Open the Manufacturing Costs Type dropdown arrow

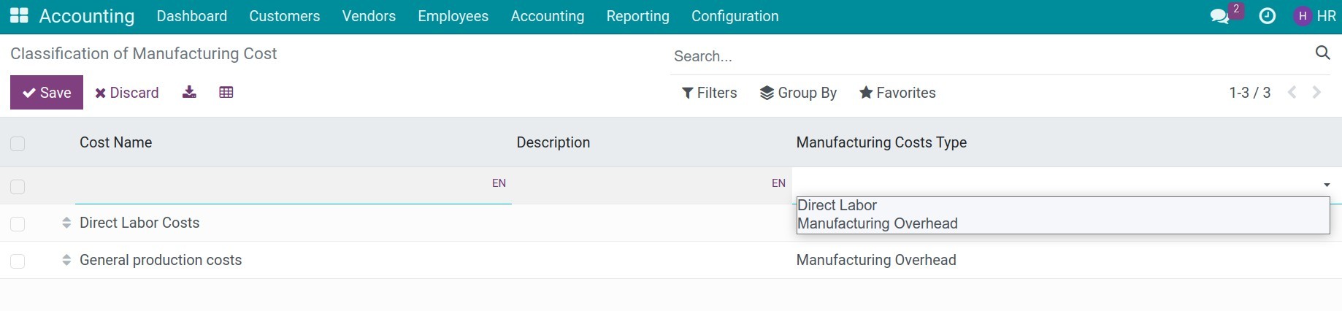tap(1327, 185)
